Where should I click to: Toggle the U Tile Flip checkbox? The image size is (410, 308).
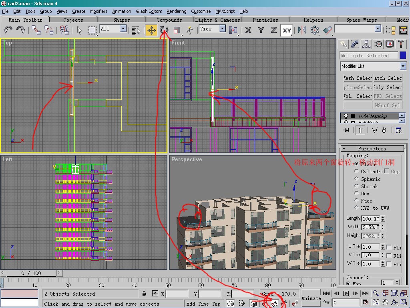point(389,247)
